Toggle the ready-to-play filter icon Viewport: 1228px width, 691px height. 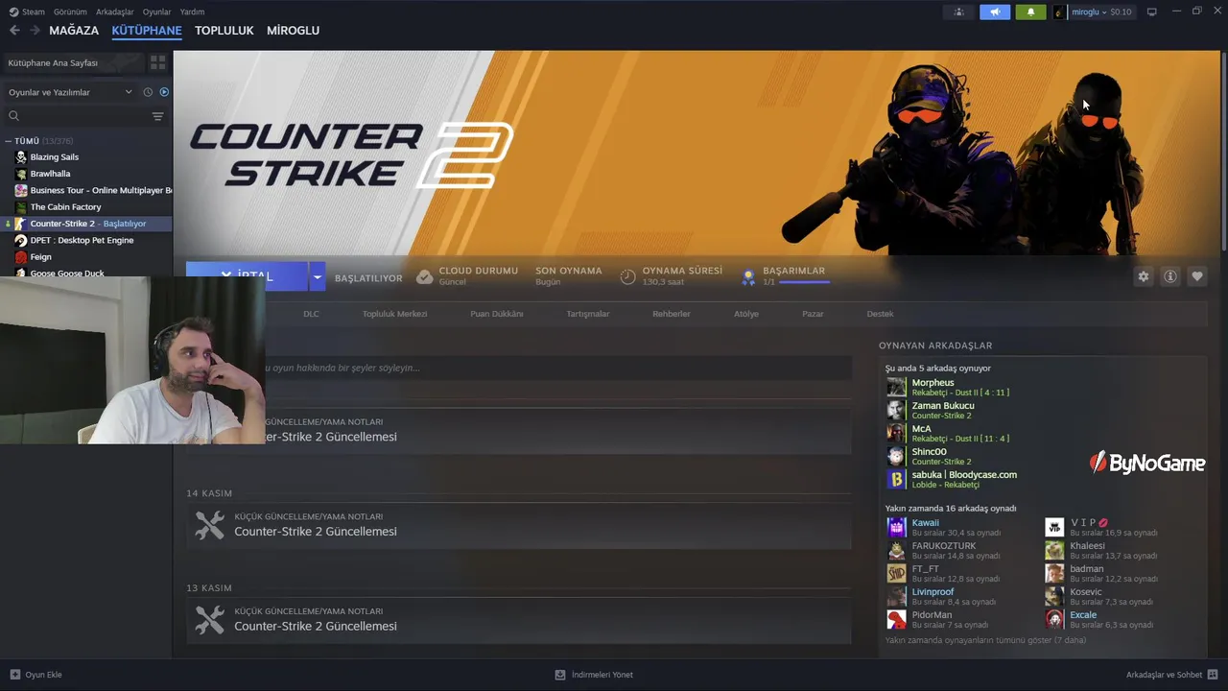pos(164,92)
